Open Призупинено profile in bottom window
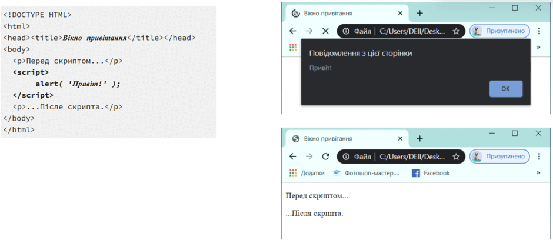Image resolution: width=553 pixels, height=243 pixels. 499,157
